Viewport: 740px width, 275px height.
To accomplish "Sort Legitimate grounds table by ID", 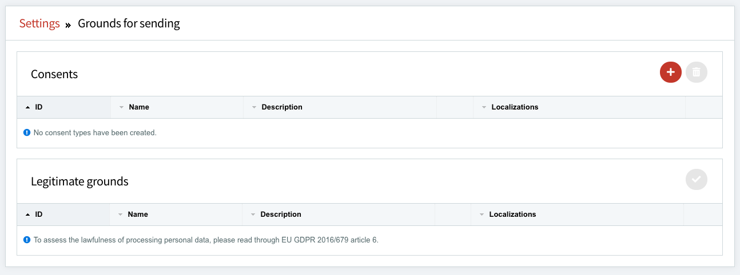I will [38, 215].
